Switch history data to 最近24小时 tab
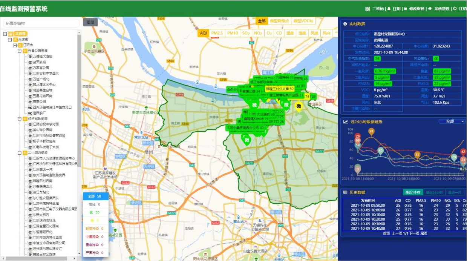 click(435, 192)
